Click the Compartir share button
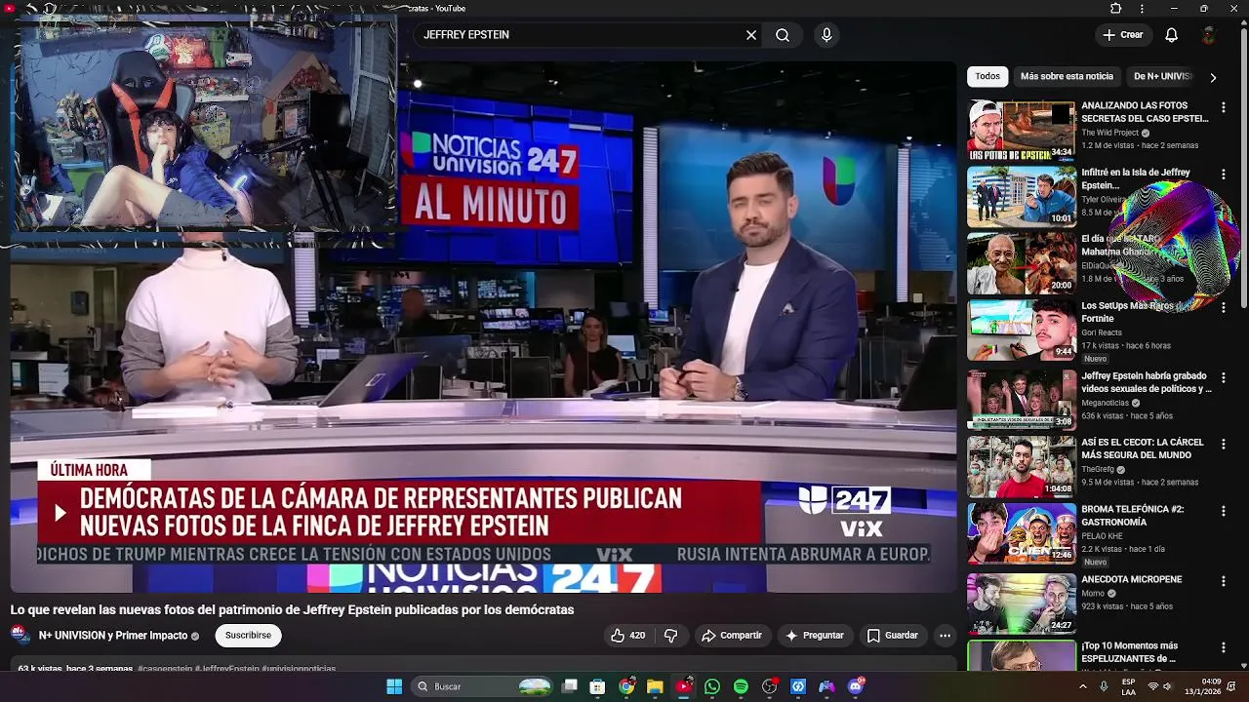 731,636
